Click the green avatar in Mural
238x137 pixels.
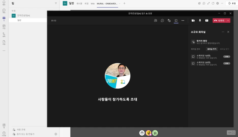[155, 133]
